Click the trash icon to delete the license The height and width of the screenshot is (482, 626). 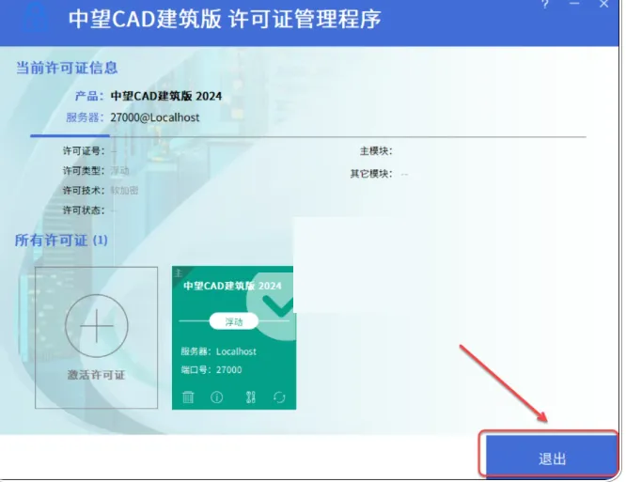188,397
